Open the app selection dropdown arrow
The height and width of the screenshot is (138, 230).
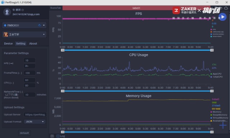[x=44, y=34]
